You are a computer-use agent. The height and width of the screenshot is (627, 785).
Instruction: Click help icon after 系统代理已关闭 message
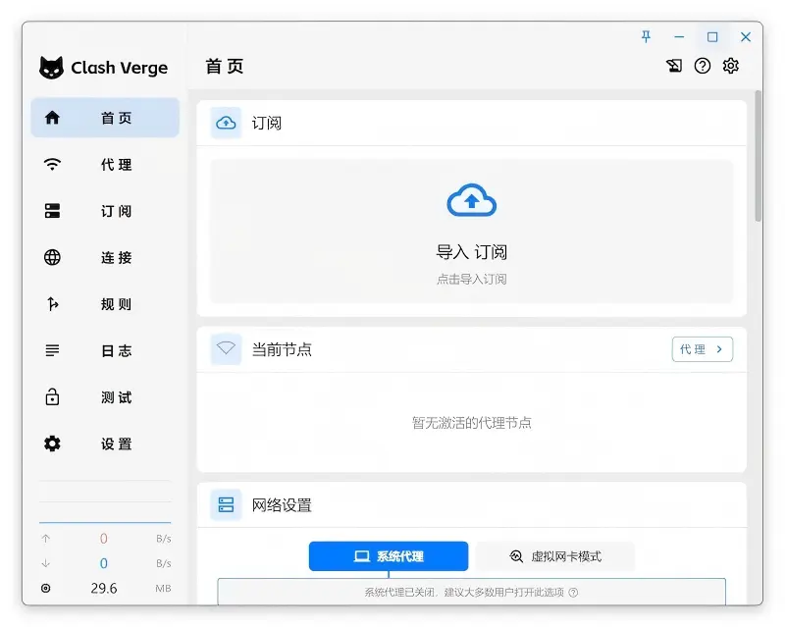[574, 593]
